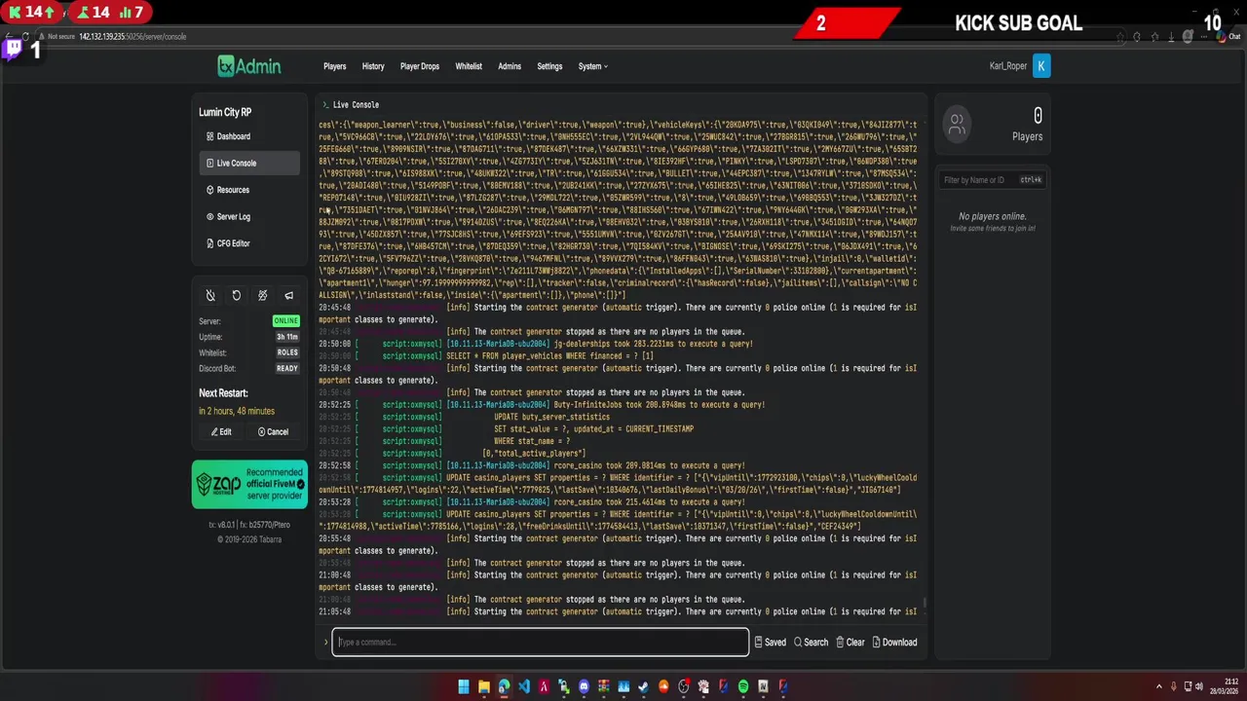Click the txAdmin logo in the header
This screenshot has width=1247, height=701.
[x=249, y=66]
